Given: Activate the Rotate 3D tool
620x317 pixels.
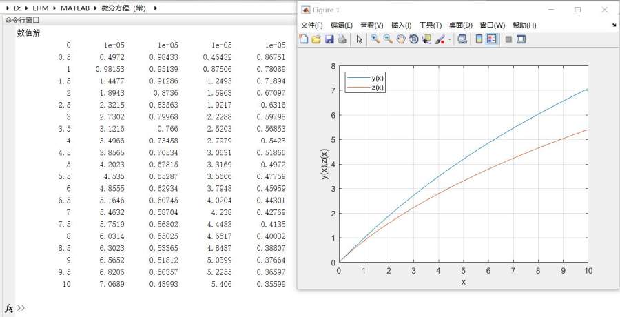Looking at the screenshot, I should [413, 39].
